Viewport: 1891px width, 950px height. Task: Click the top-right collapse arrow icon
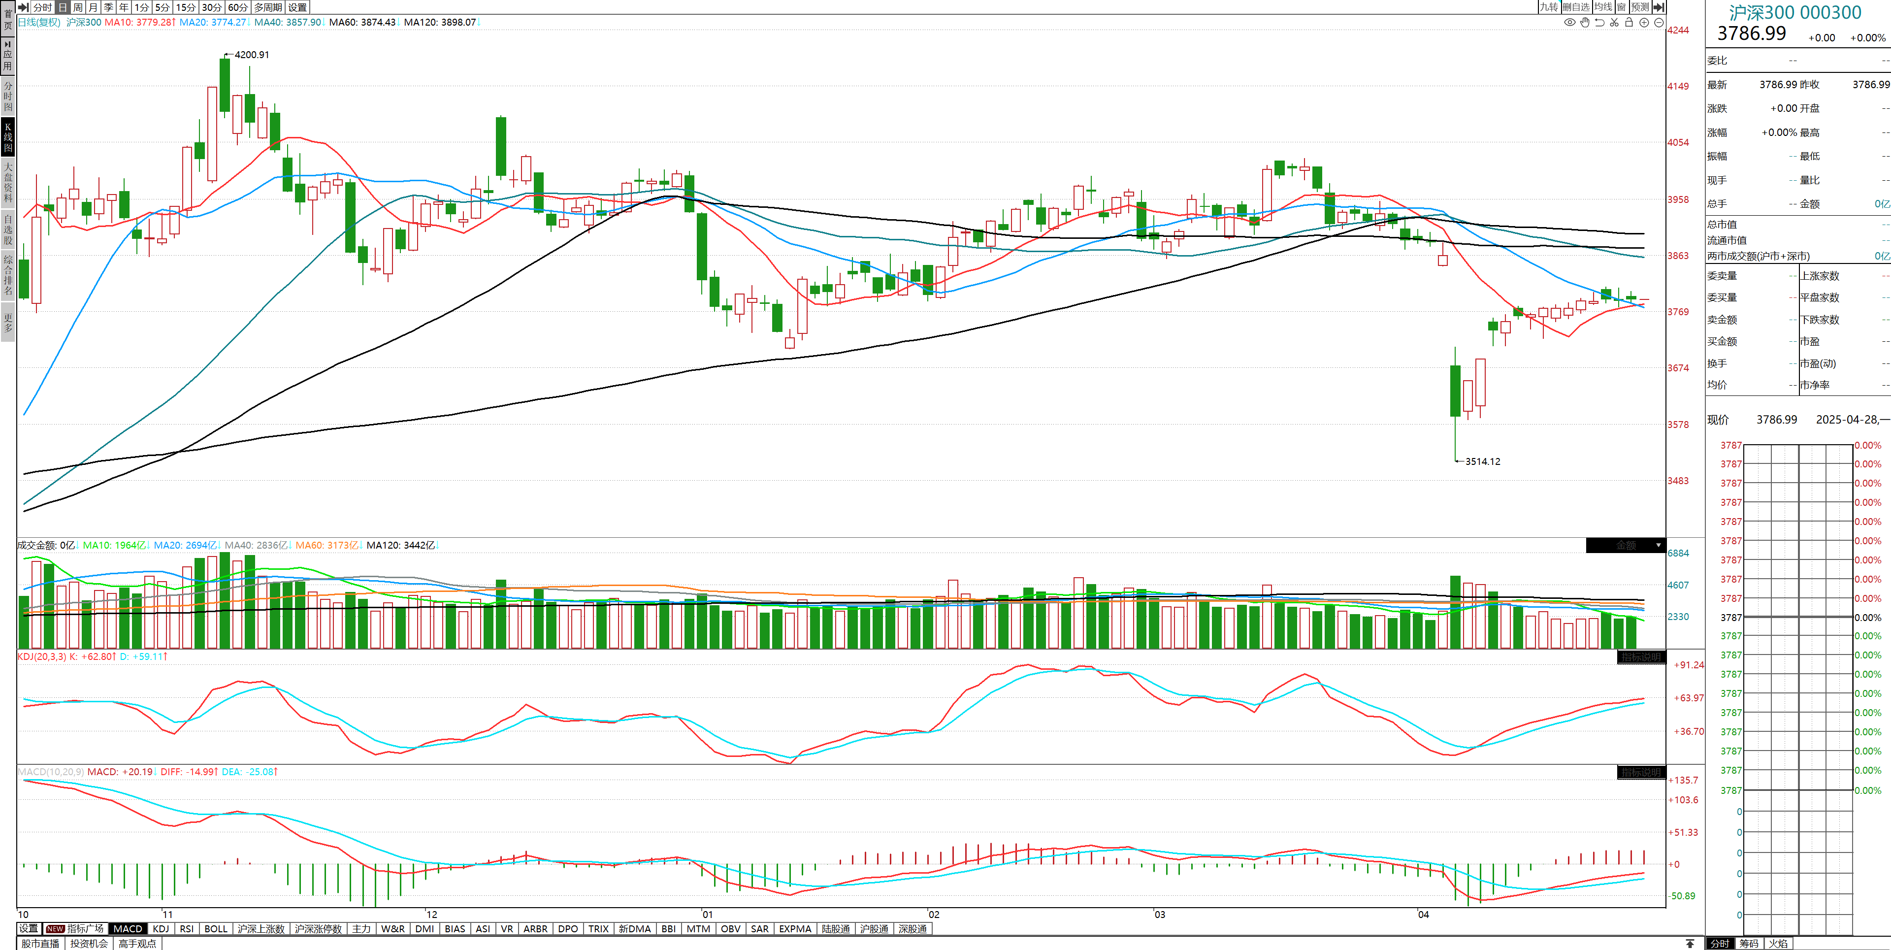pos(1658,6)
